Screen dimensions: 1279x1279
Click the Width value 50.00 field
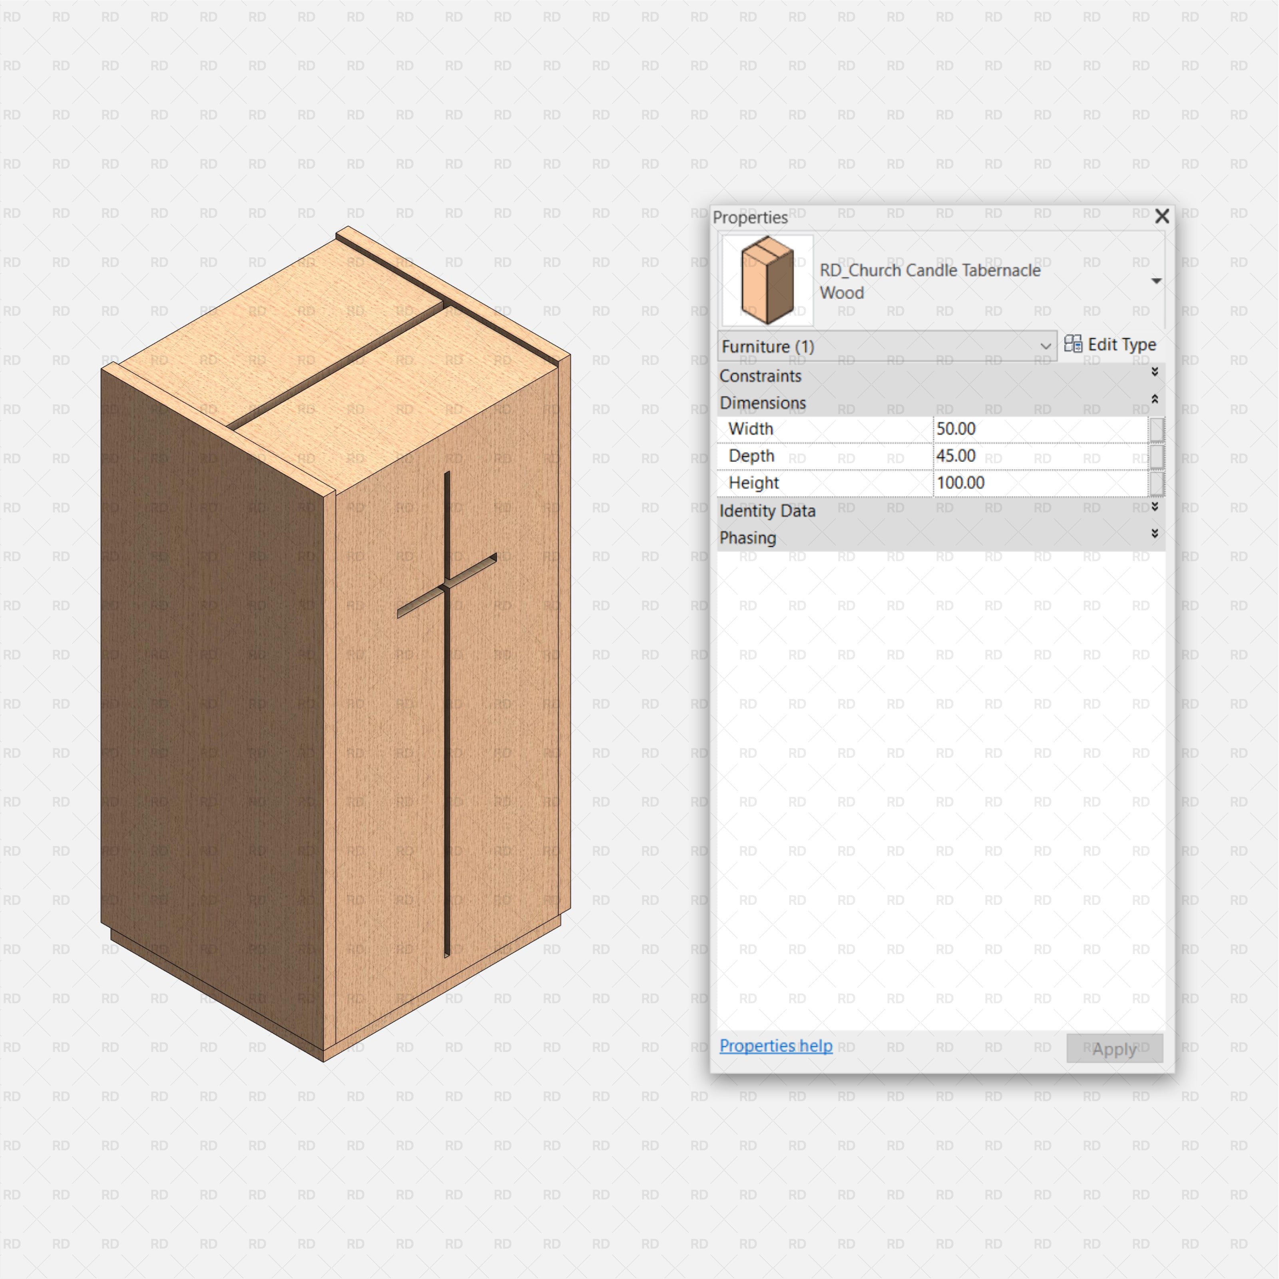(1040, 429)
